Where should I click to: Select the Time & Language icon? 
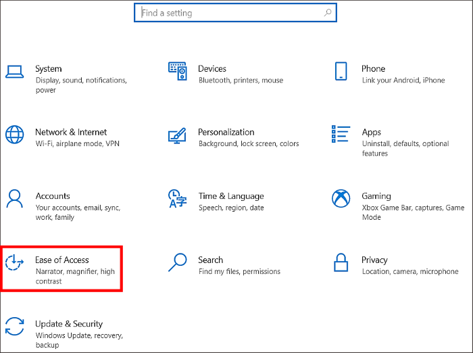coord(177,198)
